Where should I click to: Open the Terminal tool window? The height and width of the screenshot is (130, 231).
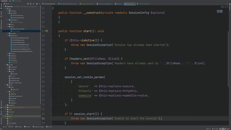tap(27, 127)
